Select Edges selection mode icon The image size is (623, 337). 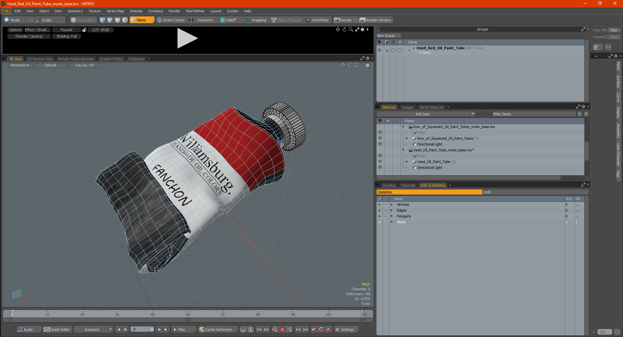[110, 20]
